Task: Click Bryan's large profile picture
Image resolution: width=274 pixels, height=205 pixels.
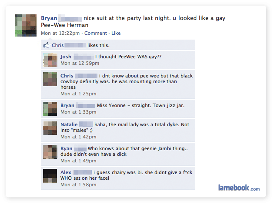Action: (x=26, y=25)
